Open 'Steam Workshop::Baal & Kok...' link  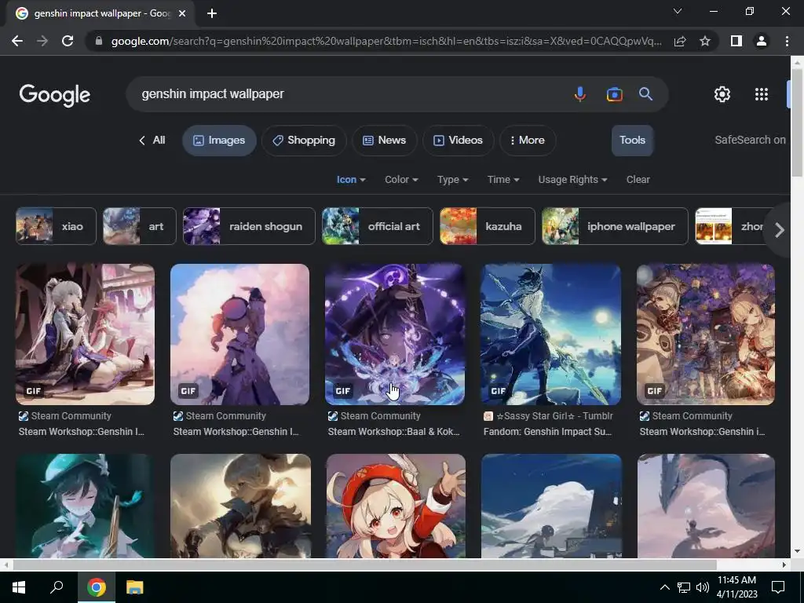click(394, 432)
